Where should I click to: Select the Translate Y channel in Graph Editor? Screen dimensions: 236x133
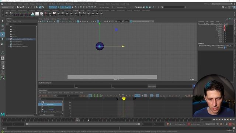pyautogui.click(x=51, y=107)
